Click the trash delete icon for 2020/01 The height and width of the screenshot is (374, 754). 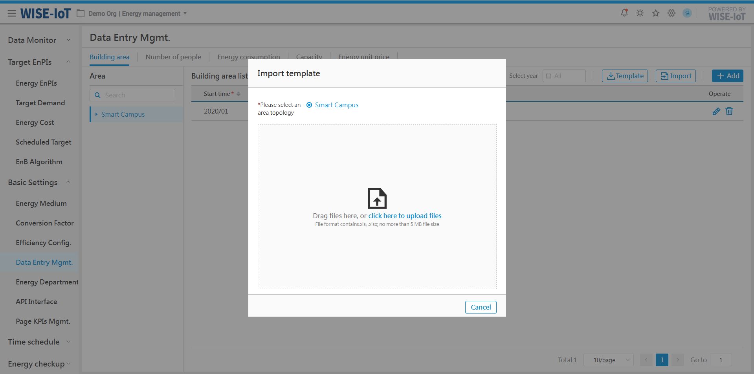tap(729, 112)
